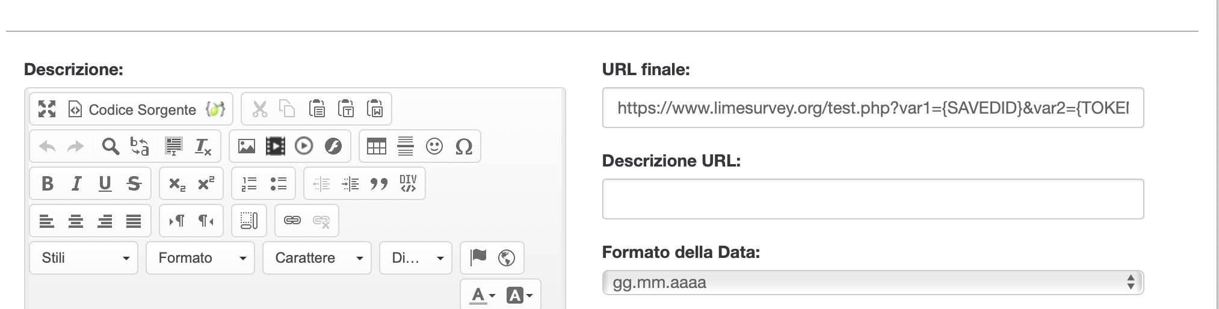The width and height of the screenshot is (1219, 309).
Task: Maximize the editor with the fullscreen icon
Action: pos(47,109)
